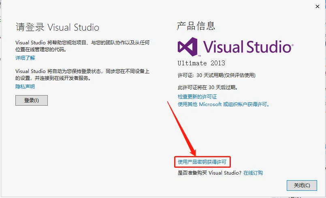Screen dimensions: 326x198
Task: Click 使用其他 Microsoft 或组织帐户获得许可 link
Action: coord(224,104)
